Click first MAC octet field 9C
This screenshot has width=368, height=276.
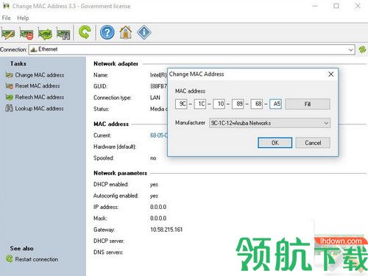click(181, 104)
